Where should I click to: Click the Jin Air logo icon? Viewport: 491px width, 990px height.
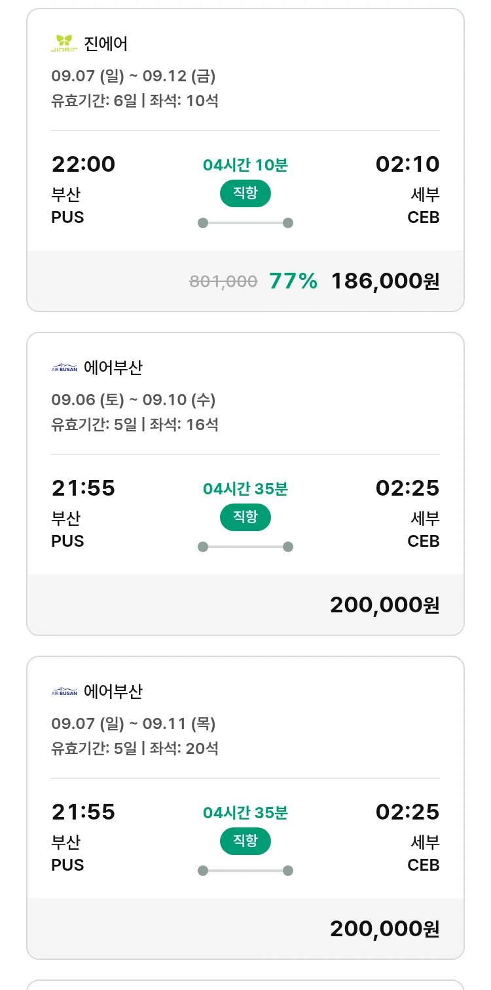64,43
